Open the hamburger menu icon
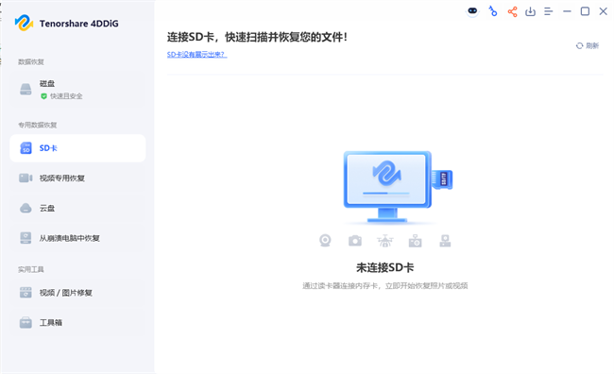This screenshot has height=374, width=614. 548,11
